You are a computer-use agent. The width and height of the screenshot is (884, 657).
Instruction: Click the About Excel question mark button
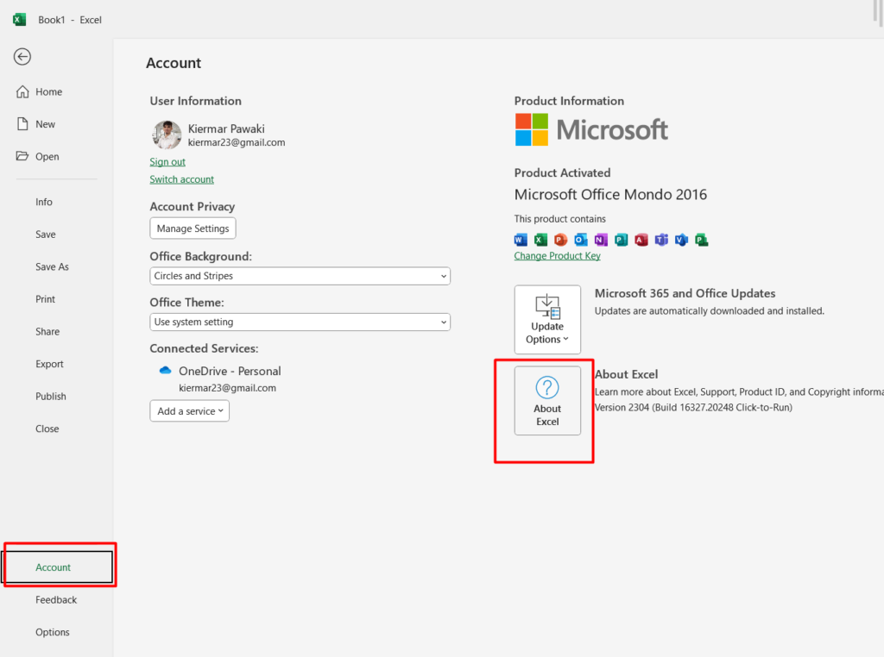[547, 400]
